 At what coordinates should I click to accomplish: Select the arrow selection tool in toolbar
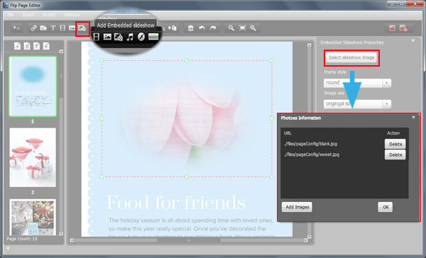[x=16, y=28]
